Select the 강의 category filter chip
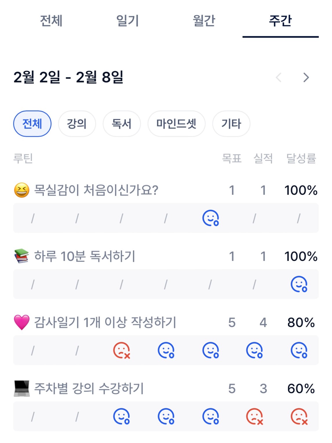 pos(77,124)
